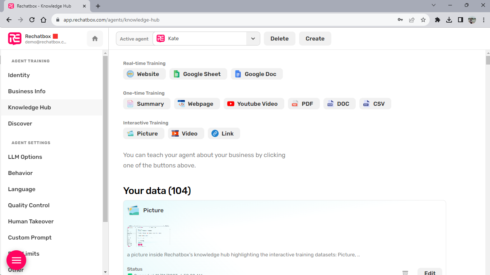Open browser downloads
The image size is (490, 275).
pyautogui.click(x=449, y=20)
